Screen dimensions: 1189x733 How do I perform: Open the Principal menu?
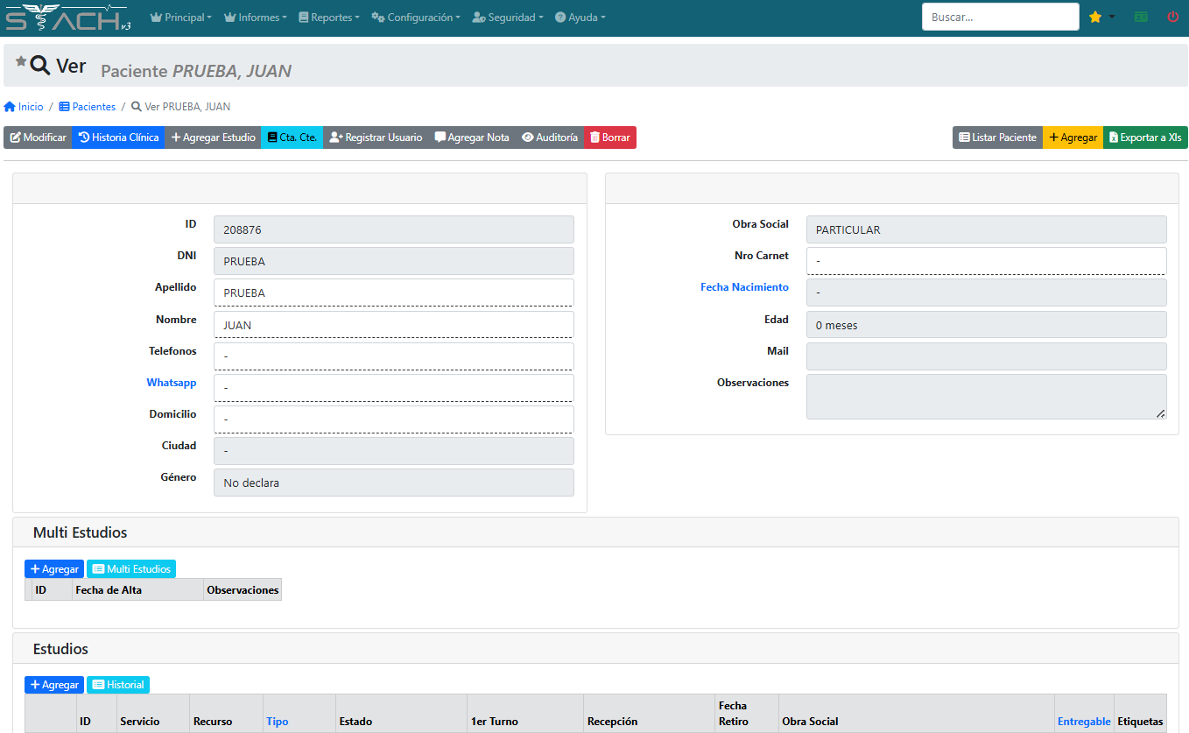tap(181, 18)
